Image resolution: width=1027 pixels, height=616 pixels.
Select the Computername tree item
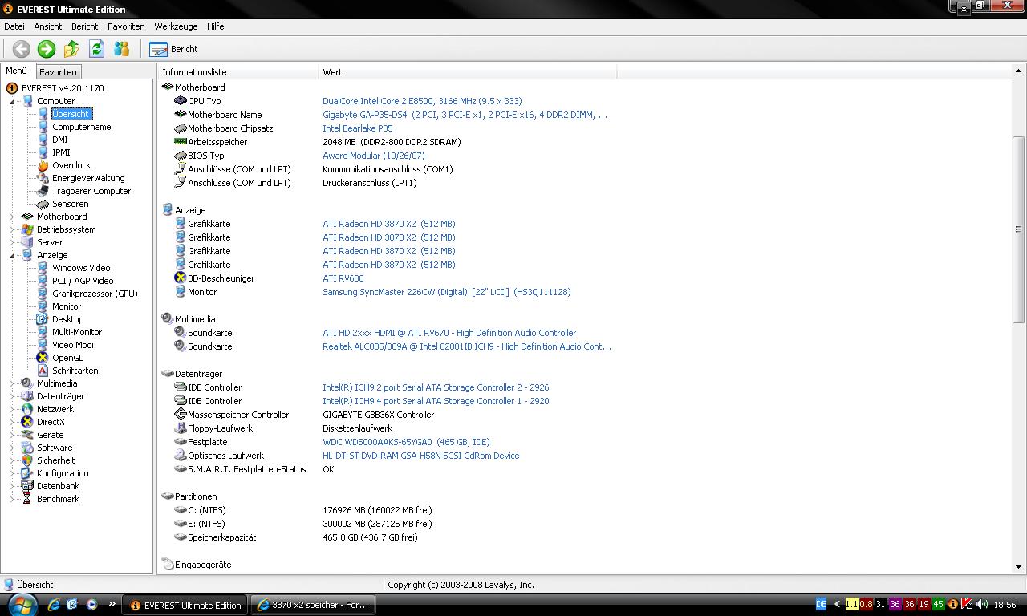(x=82, y=127)
